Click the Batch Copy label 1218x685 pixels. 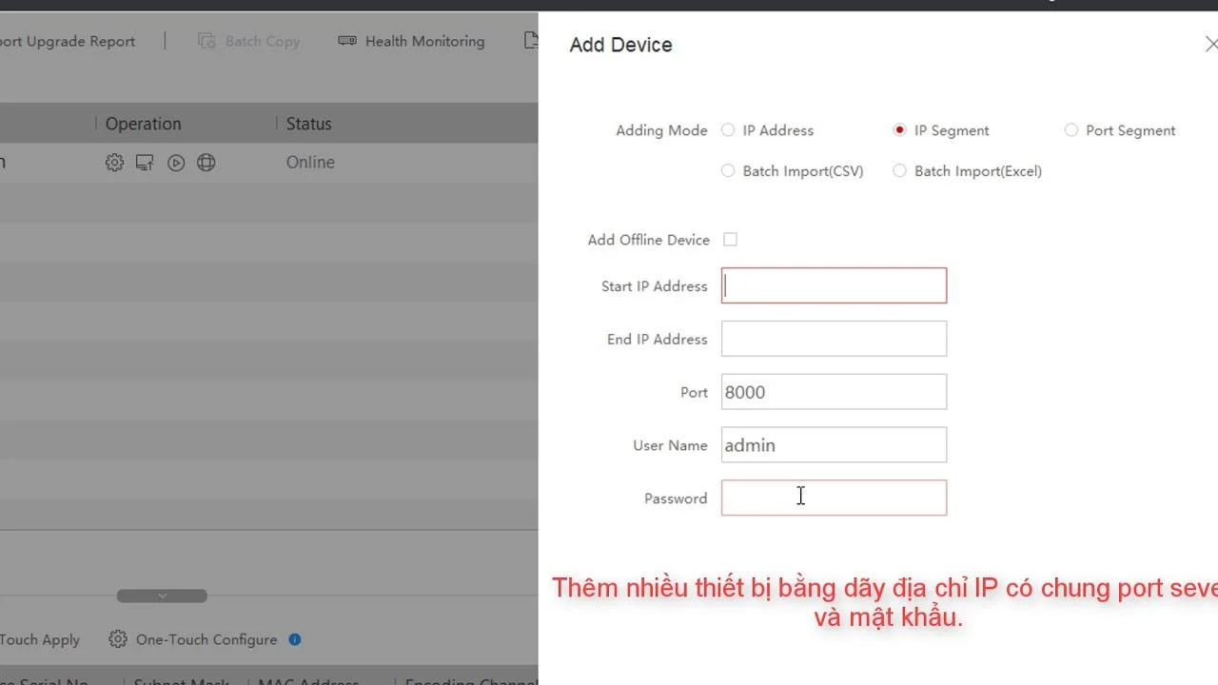point(263,42)
